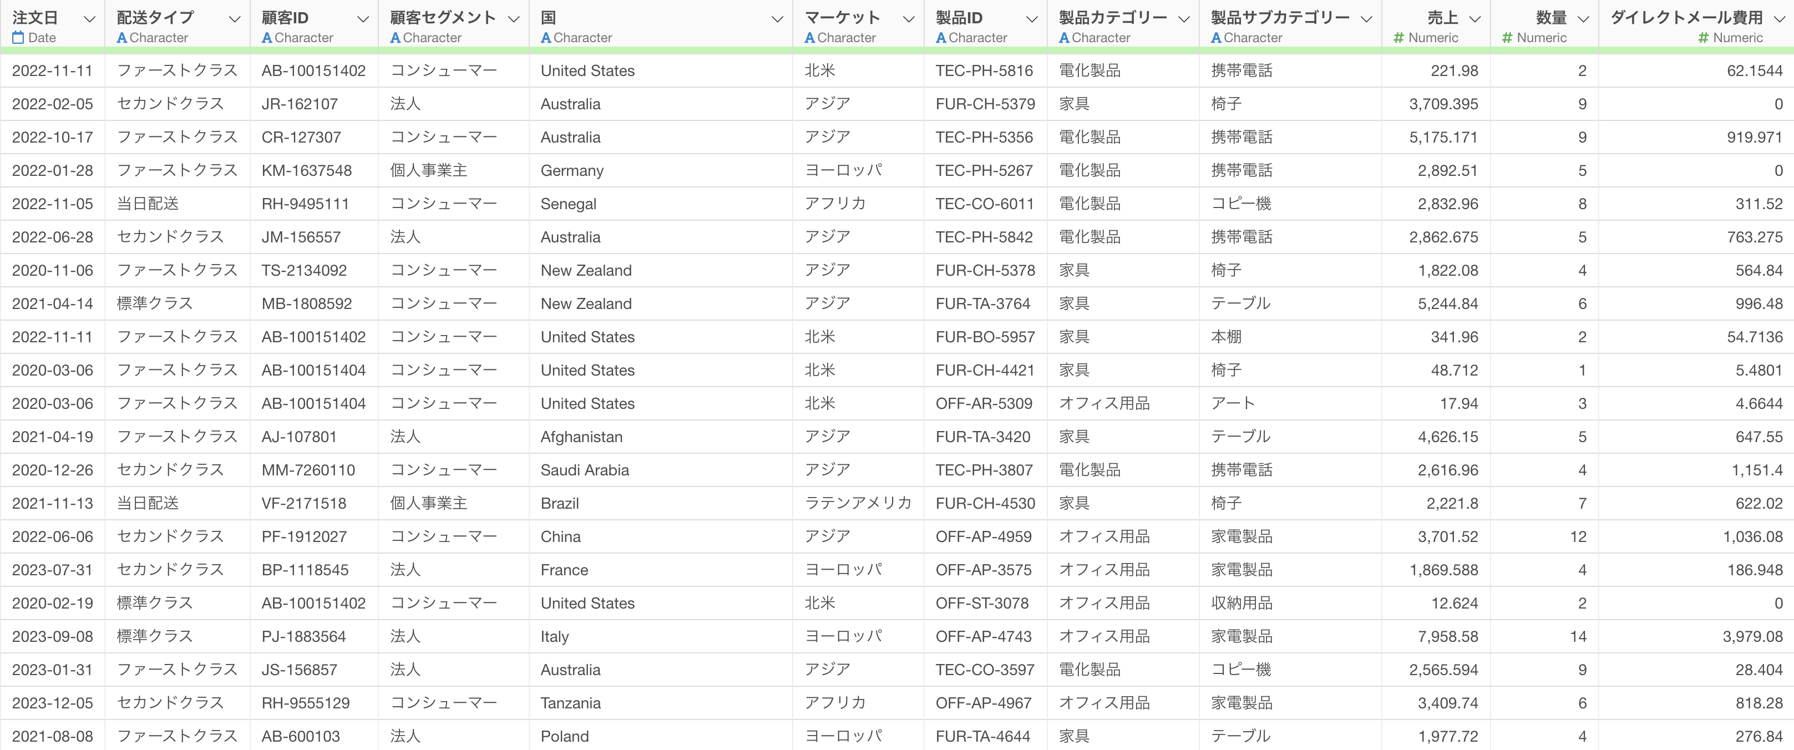Select the country cell Tanzania
The image size is (1794, 750).
(x=570, y=703)
